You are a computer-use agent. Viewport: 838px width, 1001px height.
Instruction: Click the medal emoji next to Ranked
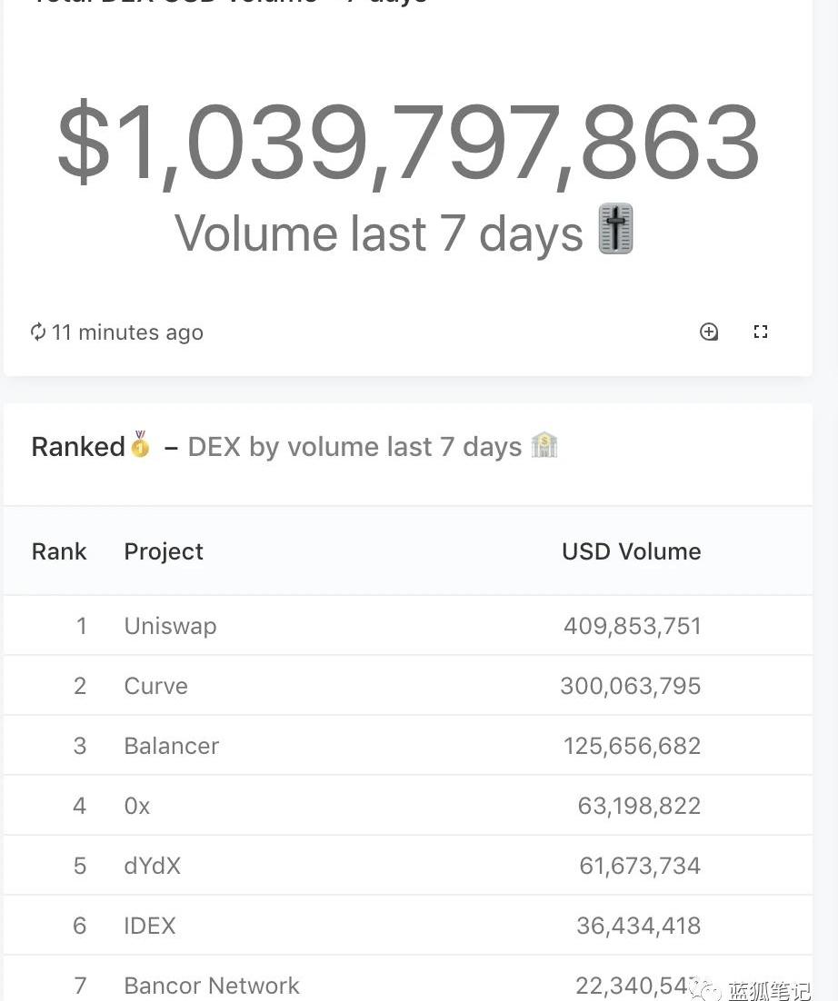(x=140, y=445)
